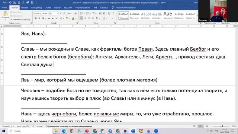The height and width of the screenshot is (134, 238).
Task: Click numbered list icon
Action: click(x=88, y=13)
